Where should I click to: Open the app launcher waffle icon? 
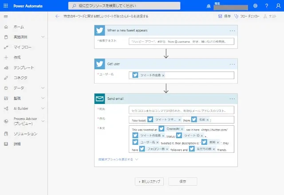coord(6,6)
